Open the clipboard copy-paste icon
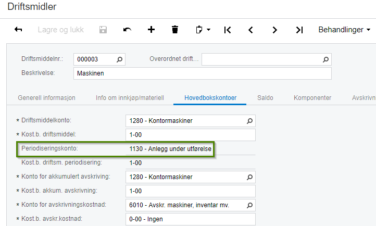The width and height of the screenshot is (376, 226). coord(199,30)
